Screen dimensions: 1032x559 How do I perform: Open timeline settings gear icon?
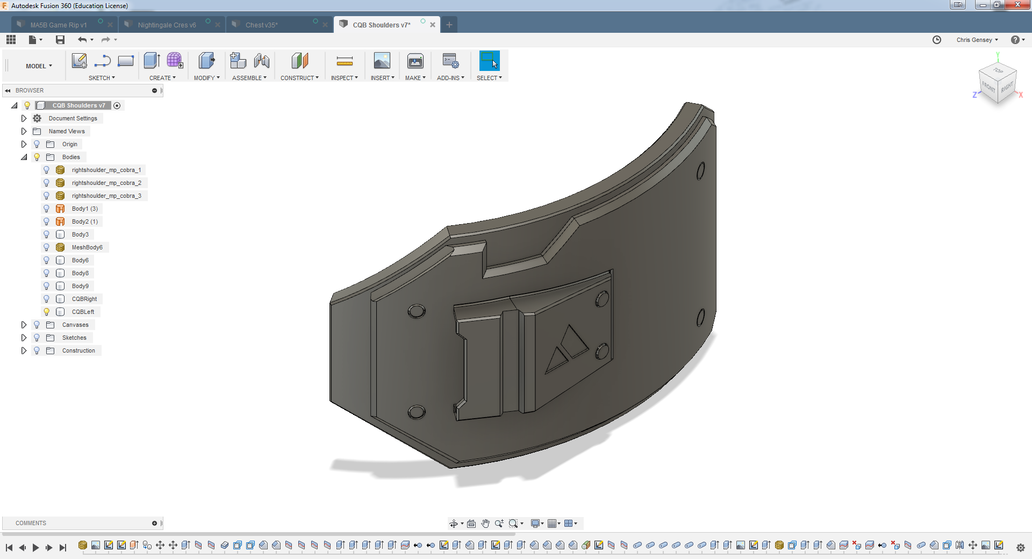coord(1020,548)
